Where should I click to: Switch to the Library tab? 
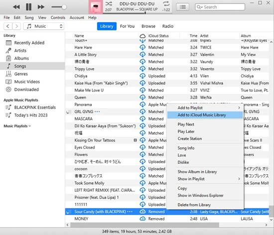pos(107,26)
